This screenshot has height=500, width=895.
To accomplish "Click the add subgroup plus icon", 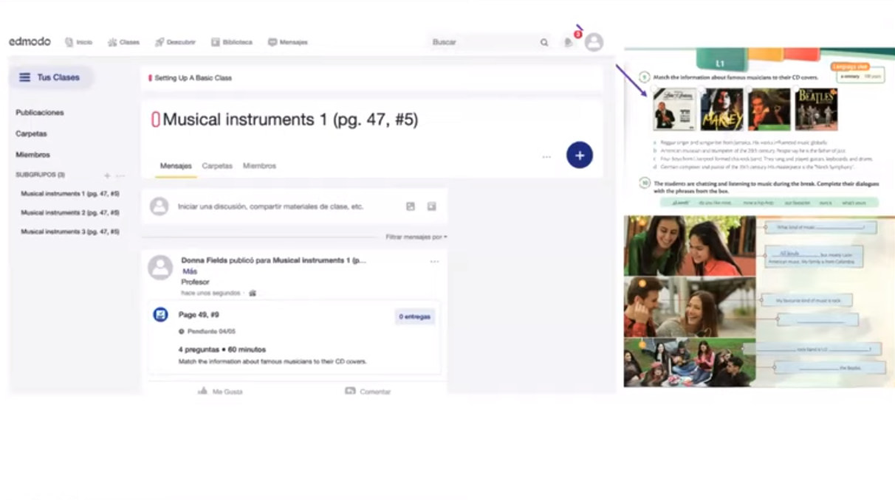I will point(107,176).
